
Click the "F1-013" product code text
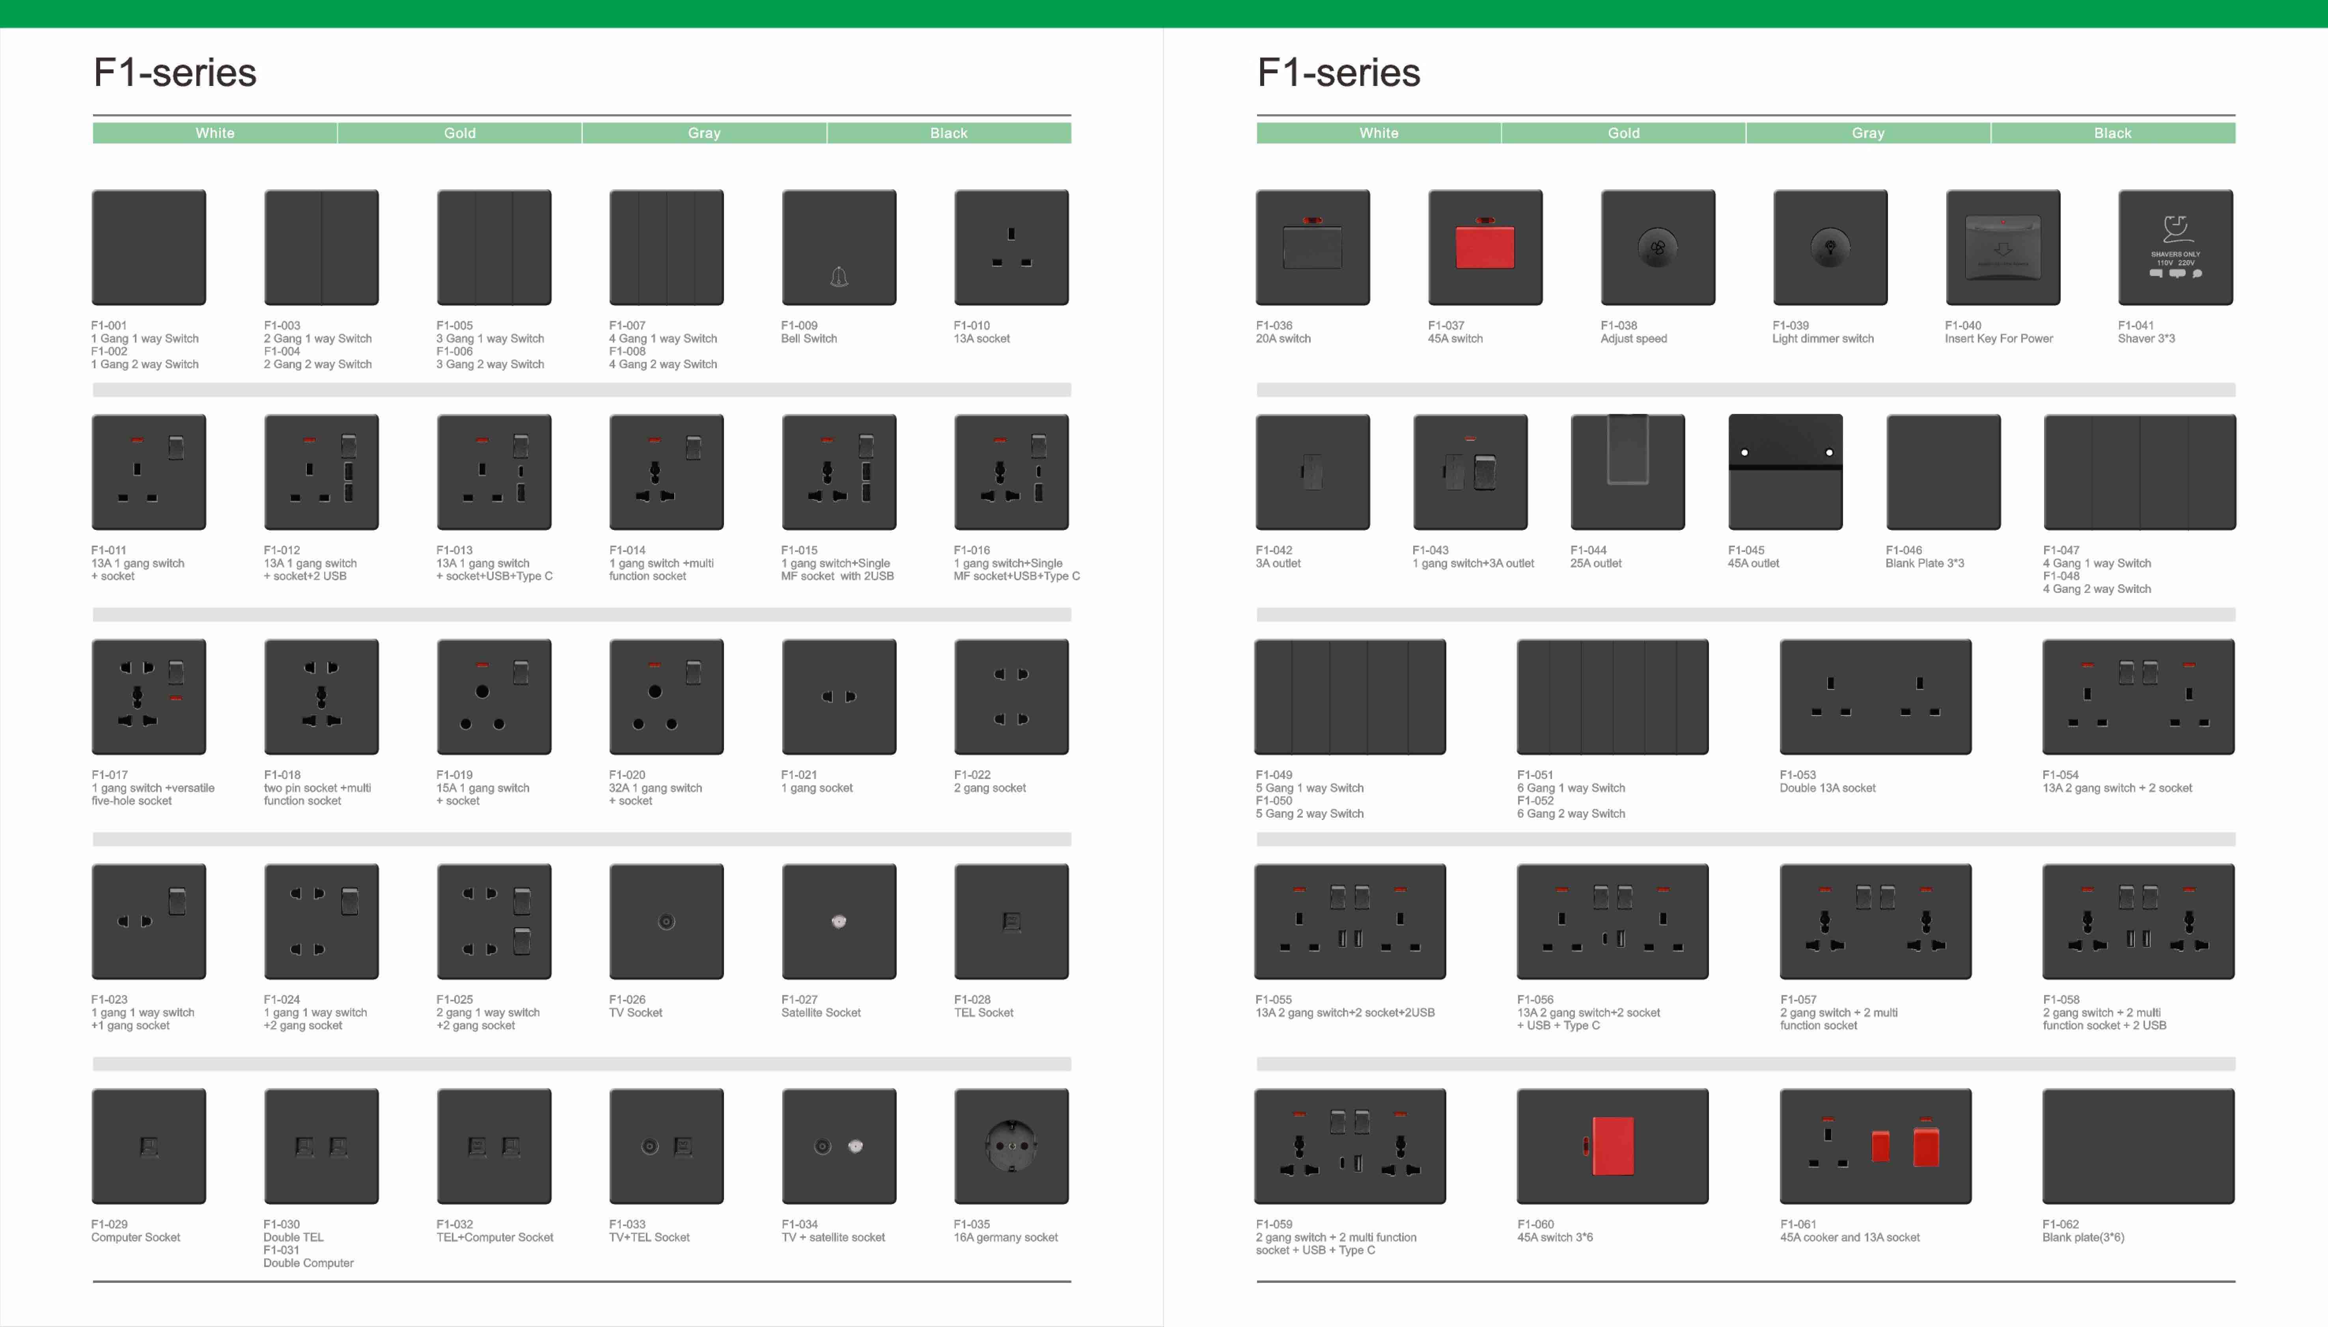click(454, 550)
